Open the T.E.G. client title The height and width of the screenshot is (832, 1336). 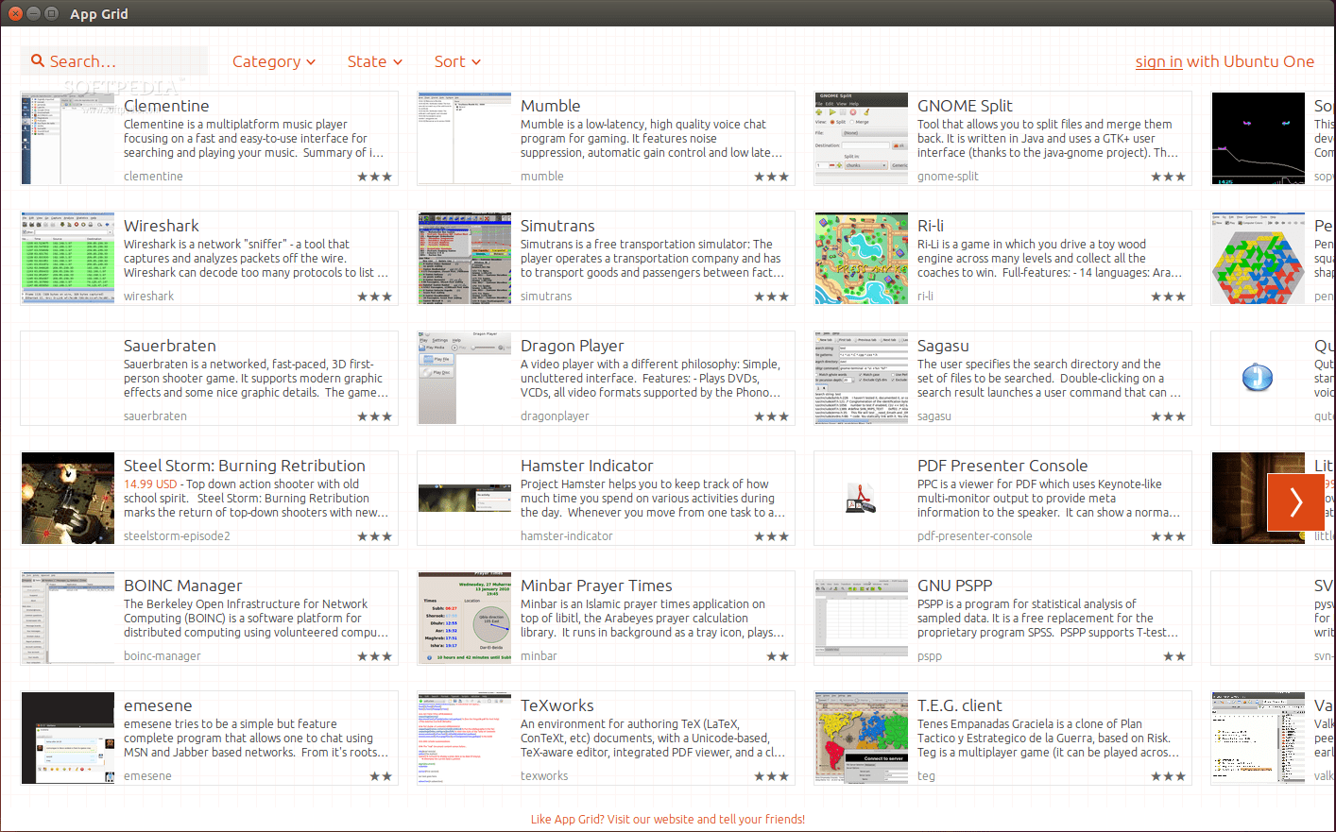[960, 705]
